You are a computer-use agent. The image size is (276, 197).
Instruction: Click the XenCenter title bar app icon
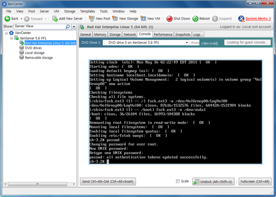point(4,4)
